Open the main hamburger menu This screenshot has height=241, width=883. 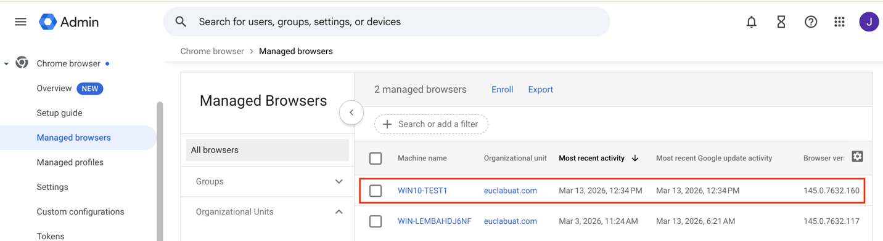(x=20, y=22)
